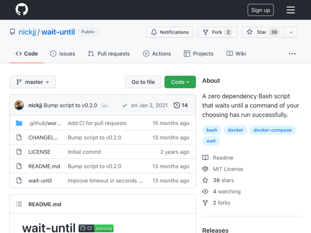The width and height of the screenshot is (311, 233).
Task: Open the Actions tab
Action: coord(157,54)
